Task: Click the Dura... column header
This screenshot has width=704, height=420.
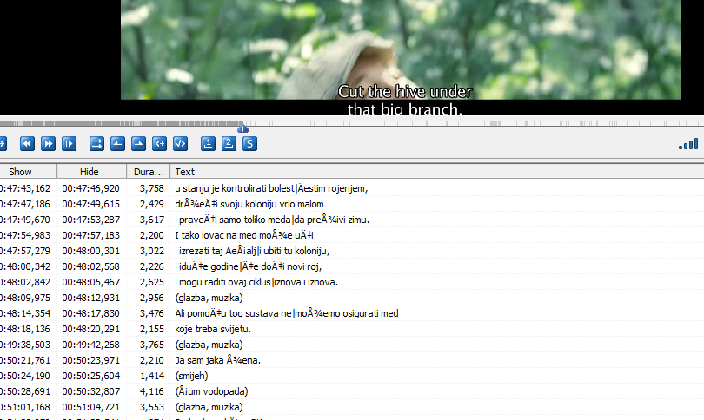Action: [148, 172]
